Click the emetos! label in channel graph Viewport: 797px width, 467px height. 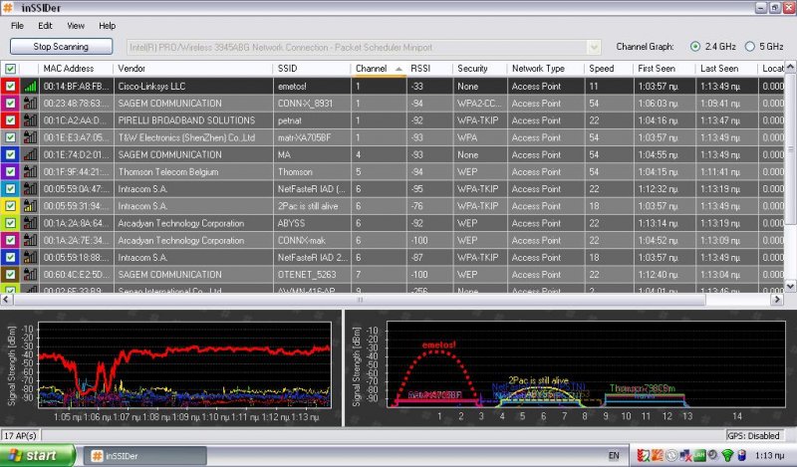pyautogui.click(x=438, y=346)
